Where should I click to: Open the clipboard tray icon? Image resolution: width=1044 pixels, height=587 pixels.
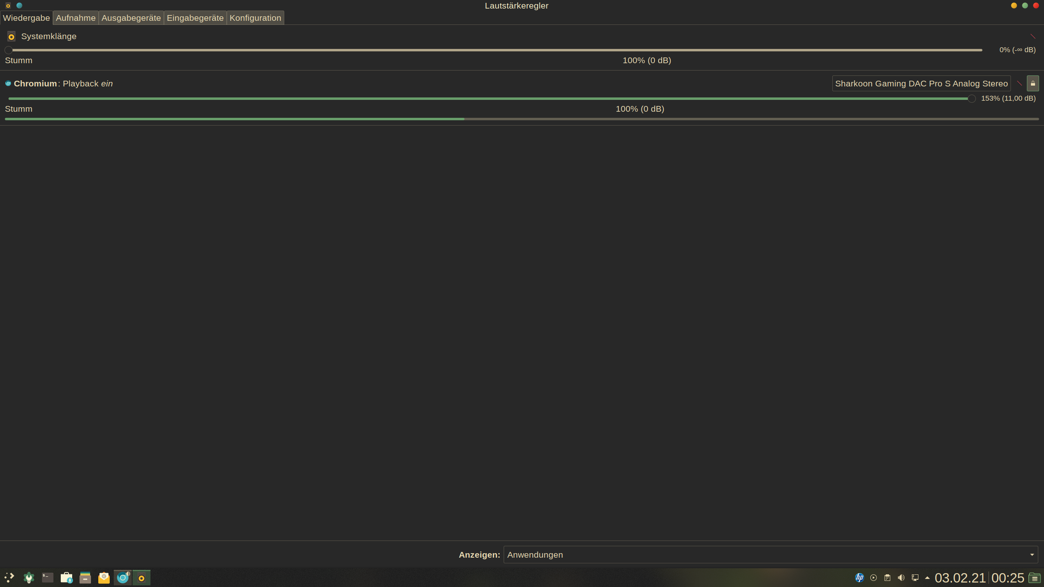tap(887, 578)
